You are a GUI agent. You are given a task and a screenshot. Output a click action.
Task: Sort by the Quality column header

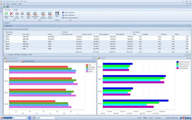point(182,34)
